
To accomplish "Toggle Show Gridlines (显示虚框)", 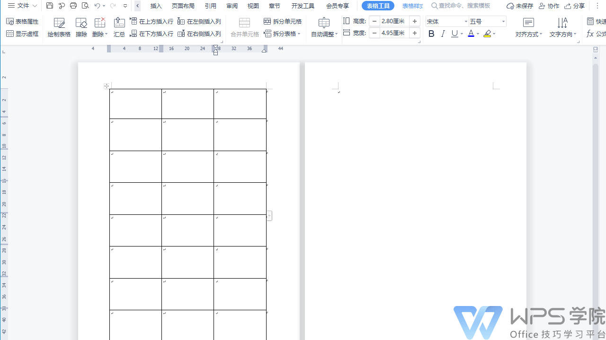I will click(x=22, y=34).
